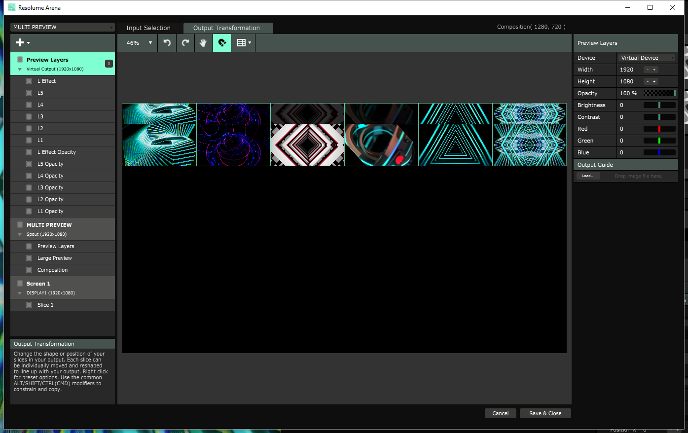Open the grid options icon
Screen dimensions: 688x433
pos(243,43)
